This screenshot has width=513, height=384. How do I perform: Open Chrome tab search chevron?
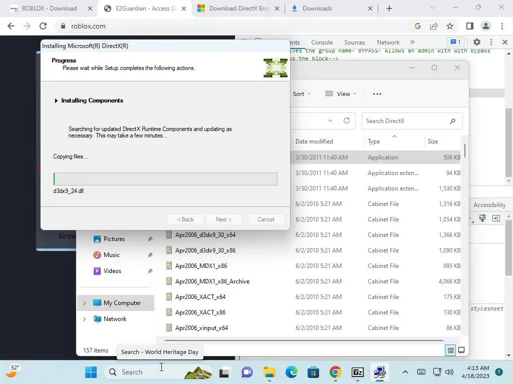432,7
